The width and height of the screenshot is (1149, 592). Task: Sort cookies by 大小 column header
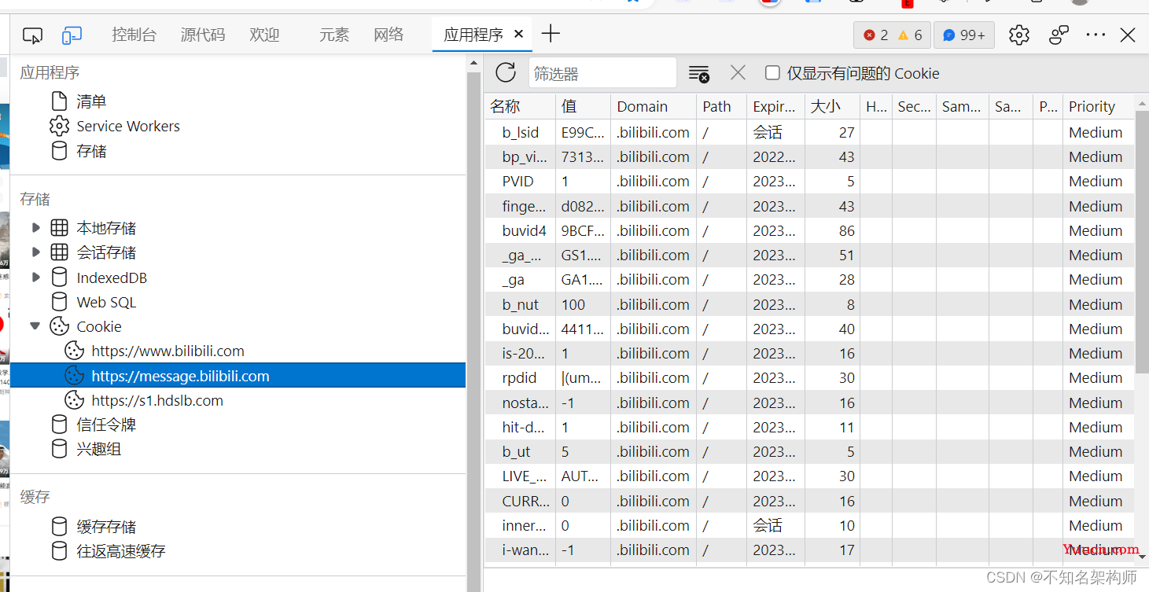(832, 106)
